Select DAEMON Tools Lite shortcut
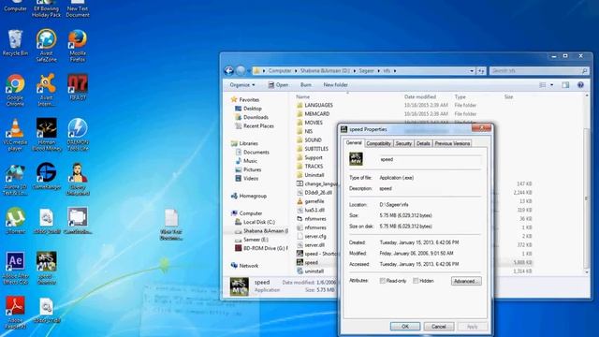The image size is (599, 337). (78, 135)
